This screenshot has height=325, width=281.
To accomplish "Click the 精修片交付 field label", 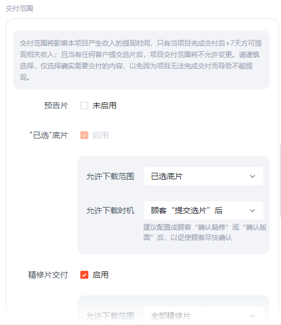I will tap(48, 275).
